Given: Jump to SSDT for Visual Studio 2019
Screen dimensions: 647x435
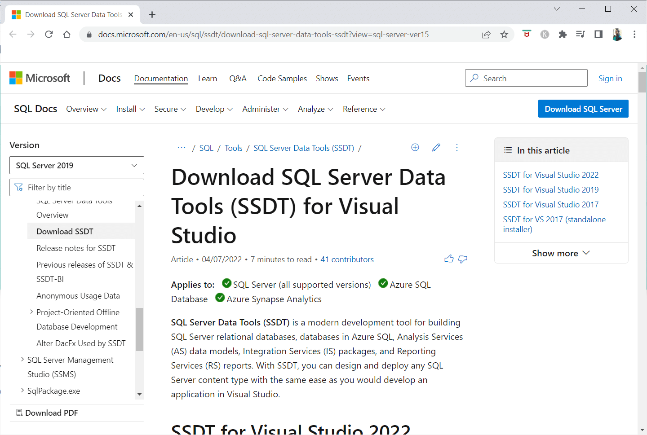Looking at the screenshot, I should (551, 190).
